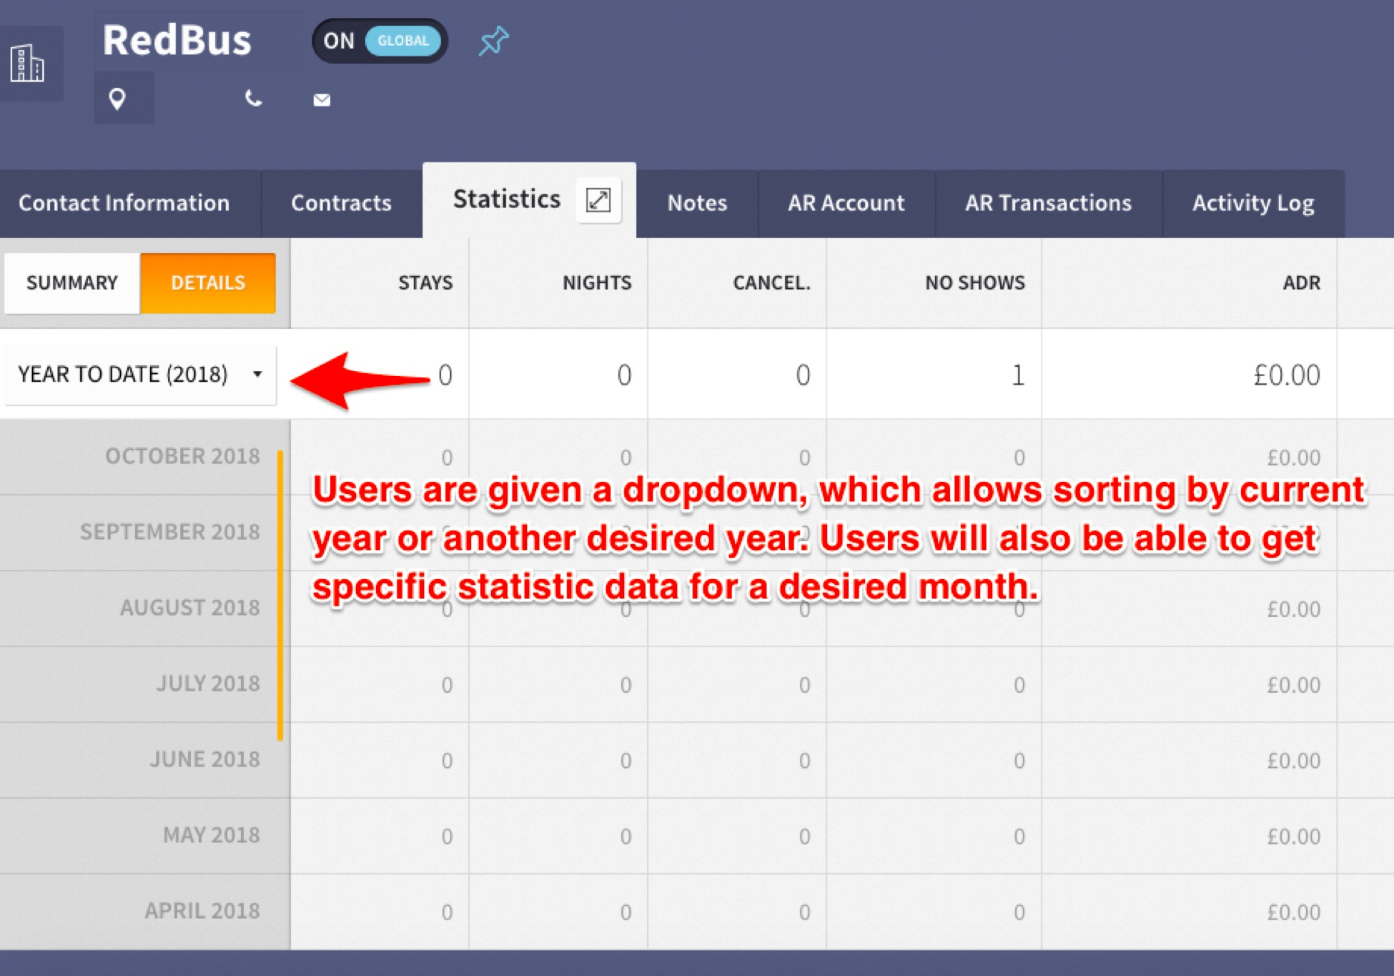Viewport: 1394px width, 976px height.
Task: Switch to the Contracts tab
Action: [x=341, y=204]
